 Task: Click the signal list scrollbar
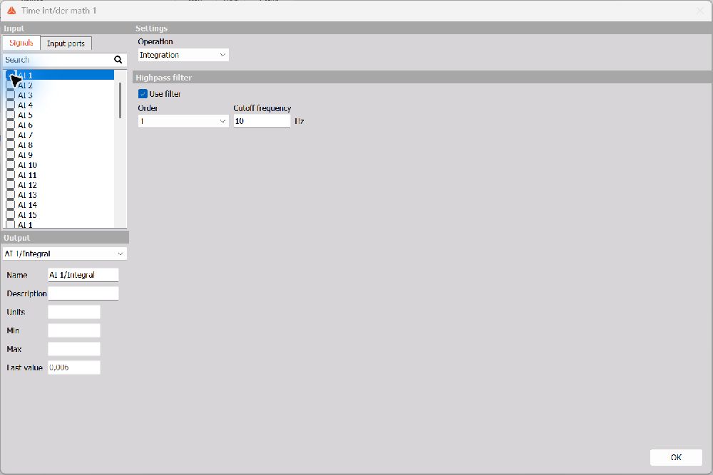coord(120,100)
